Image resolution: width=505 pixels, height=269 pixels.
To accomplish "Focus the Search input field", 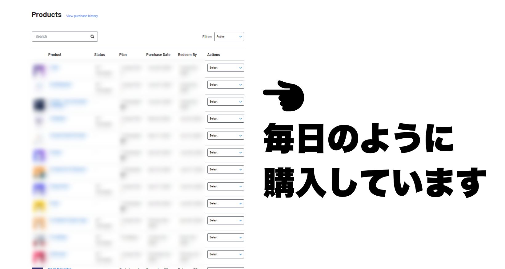I will 62,37.
